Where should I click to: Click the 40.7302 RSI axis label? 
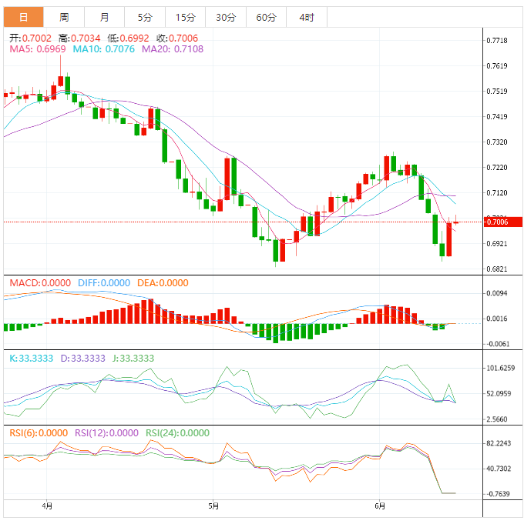point(499,469)
